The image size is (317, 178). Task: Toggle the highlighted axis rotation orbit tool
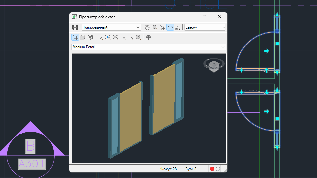coord(170,27)
